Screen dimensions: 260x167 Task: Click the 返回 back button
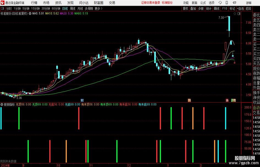point(248,9)
